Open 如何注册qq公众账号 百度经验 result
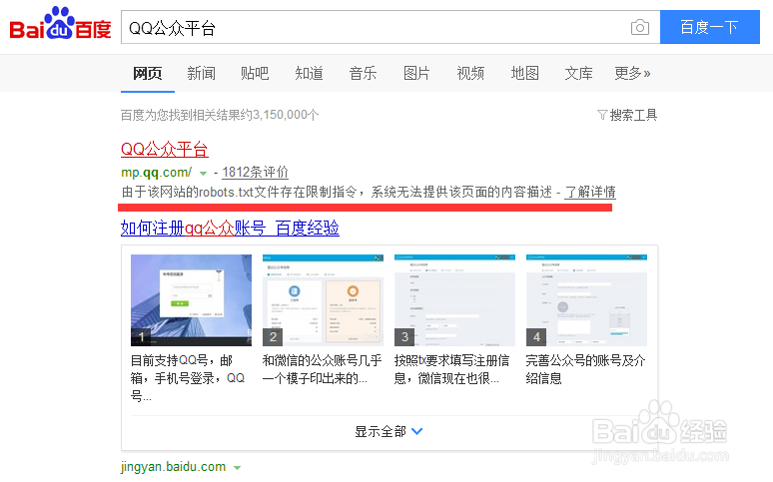This screenshot has height=482, width=773. (230, 228)
